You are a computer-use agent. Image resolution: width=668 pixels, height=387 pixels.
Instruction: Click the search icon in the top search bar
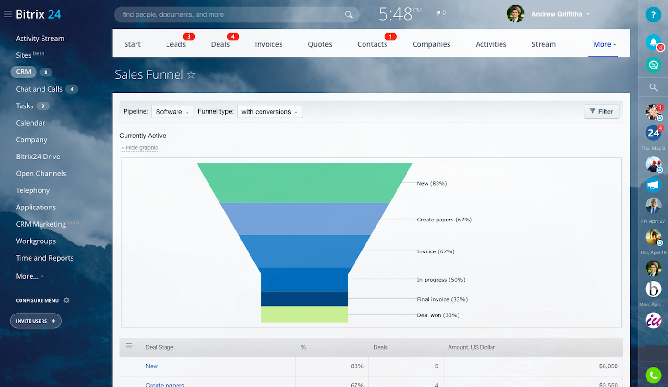click(x=348, y=14)
